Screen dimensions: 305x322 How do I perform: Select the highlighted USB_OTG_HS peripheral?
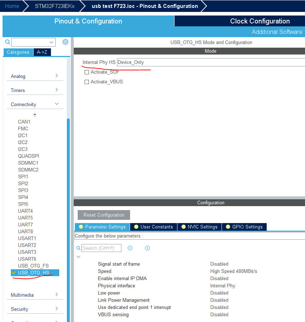pyautogui.click(x=35, y=273)
